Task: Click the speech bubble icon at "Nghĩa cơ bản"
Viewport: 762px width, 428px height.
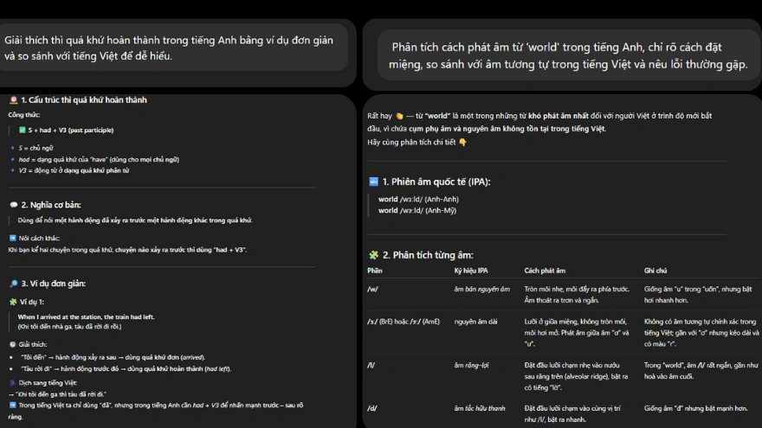Action: coord(13,205)
